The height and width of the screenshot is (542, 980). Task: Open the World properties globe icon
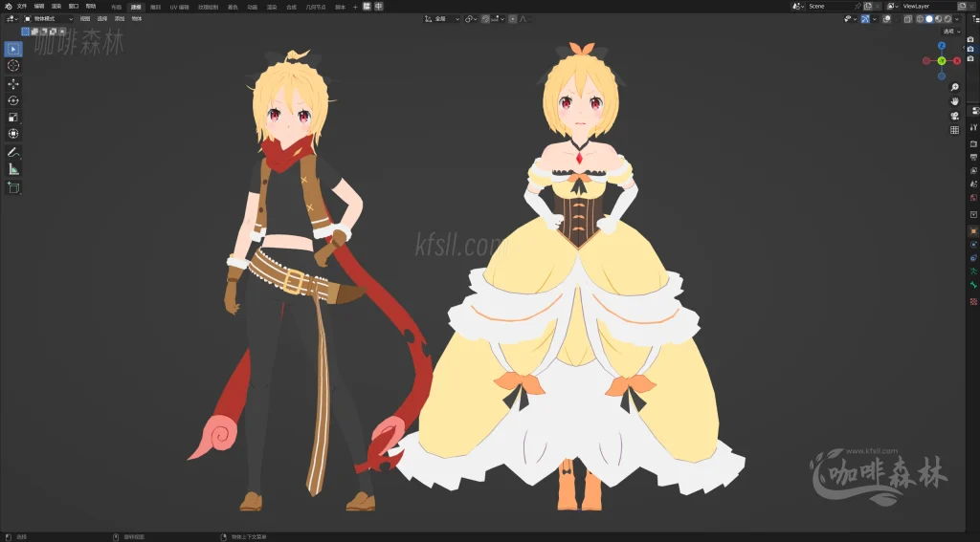973,198
